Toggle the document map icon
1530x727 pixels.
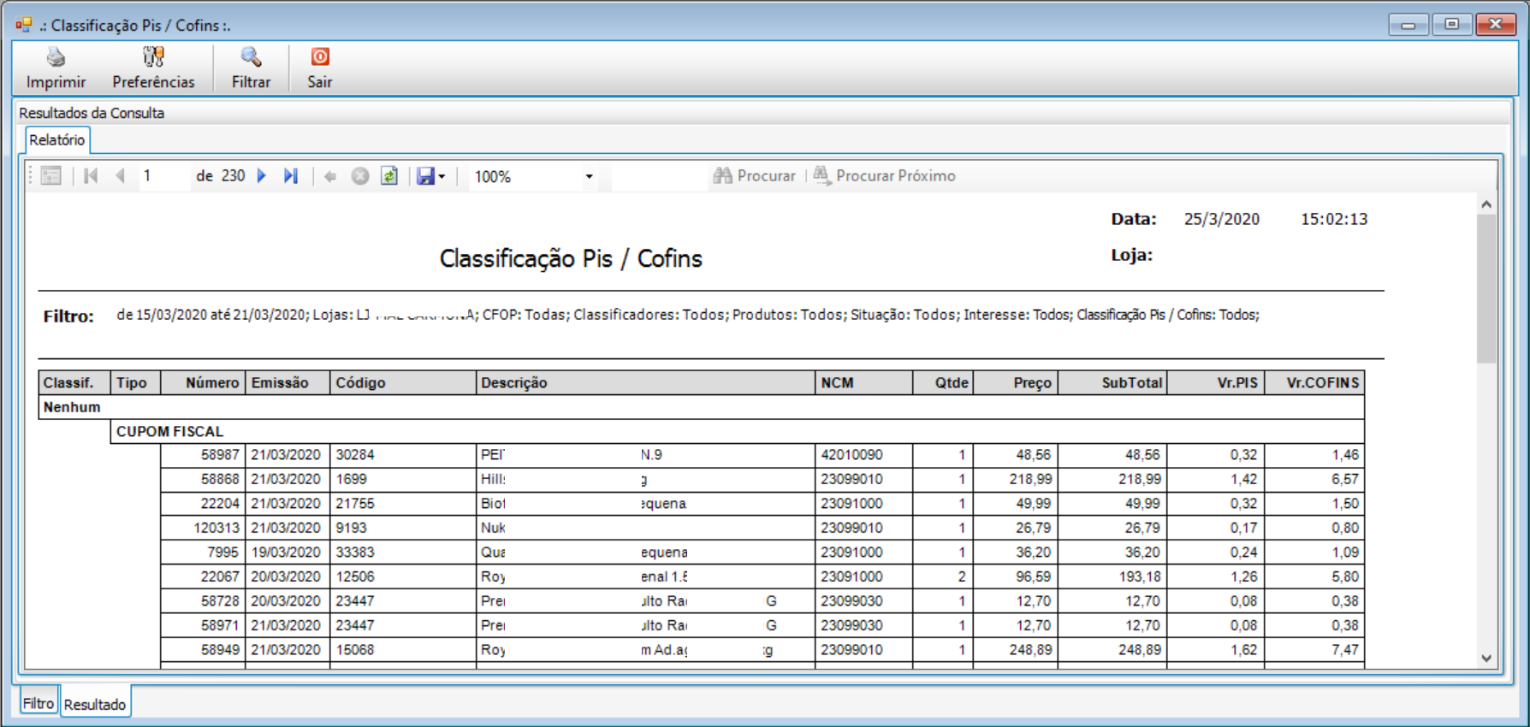coord(51,176)
